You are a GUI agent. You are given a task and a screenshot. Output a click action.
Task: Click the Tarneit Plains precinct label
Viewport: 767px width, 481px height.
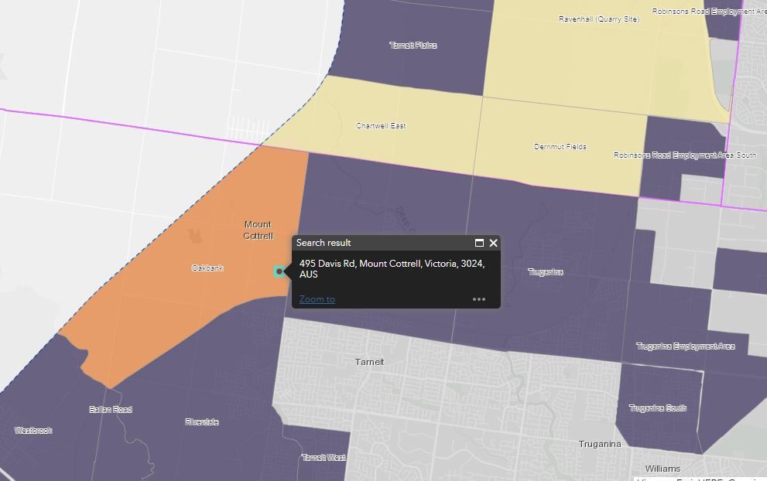413,46
